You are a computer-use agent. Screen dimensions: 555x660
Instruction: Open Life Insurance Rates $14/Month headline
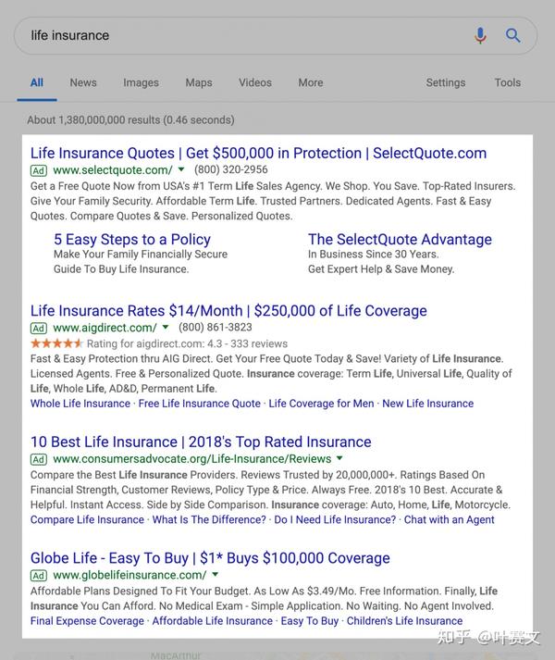pyautogui.click(x=228, y=311)
